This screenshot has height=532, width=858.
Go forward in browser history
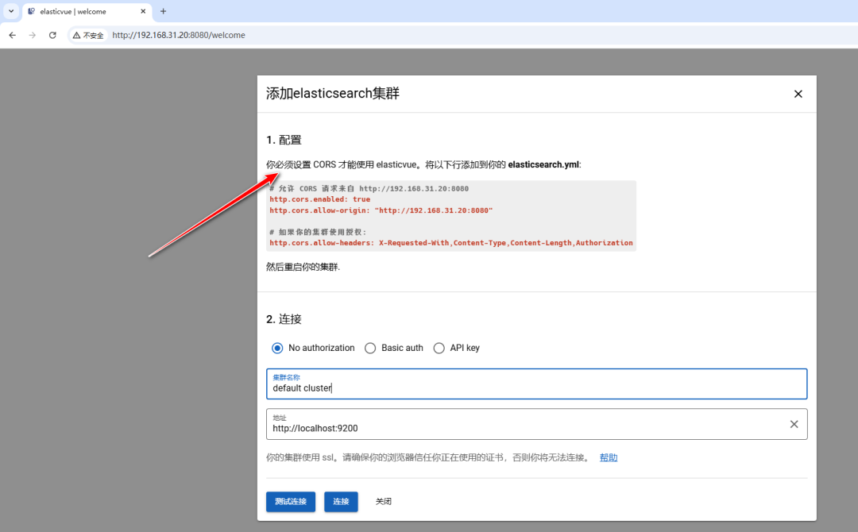pos(33,35)
